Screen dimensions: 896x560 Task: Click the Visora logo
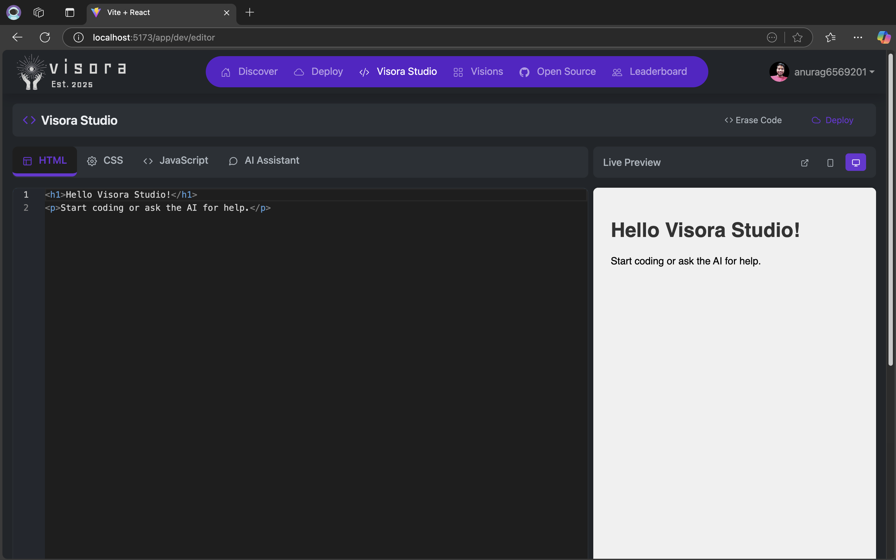click(x=71, y=72)
